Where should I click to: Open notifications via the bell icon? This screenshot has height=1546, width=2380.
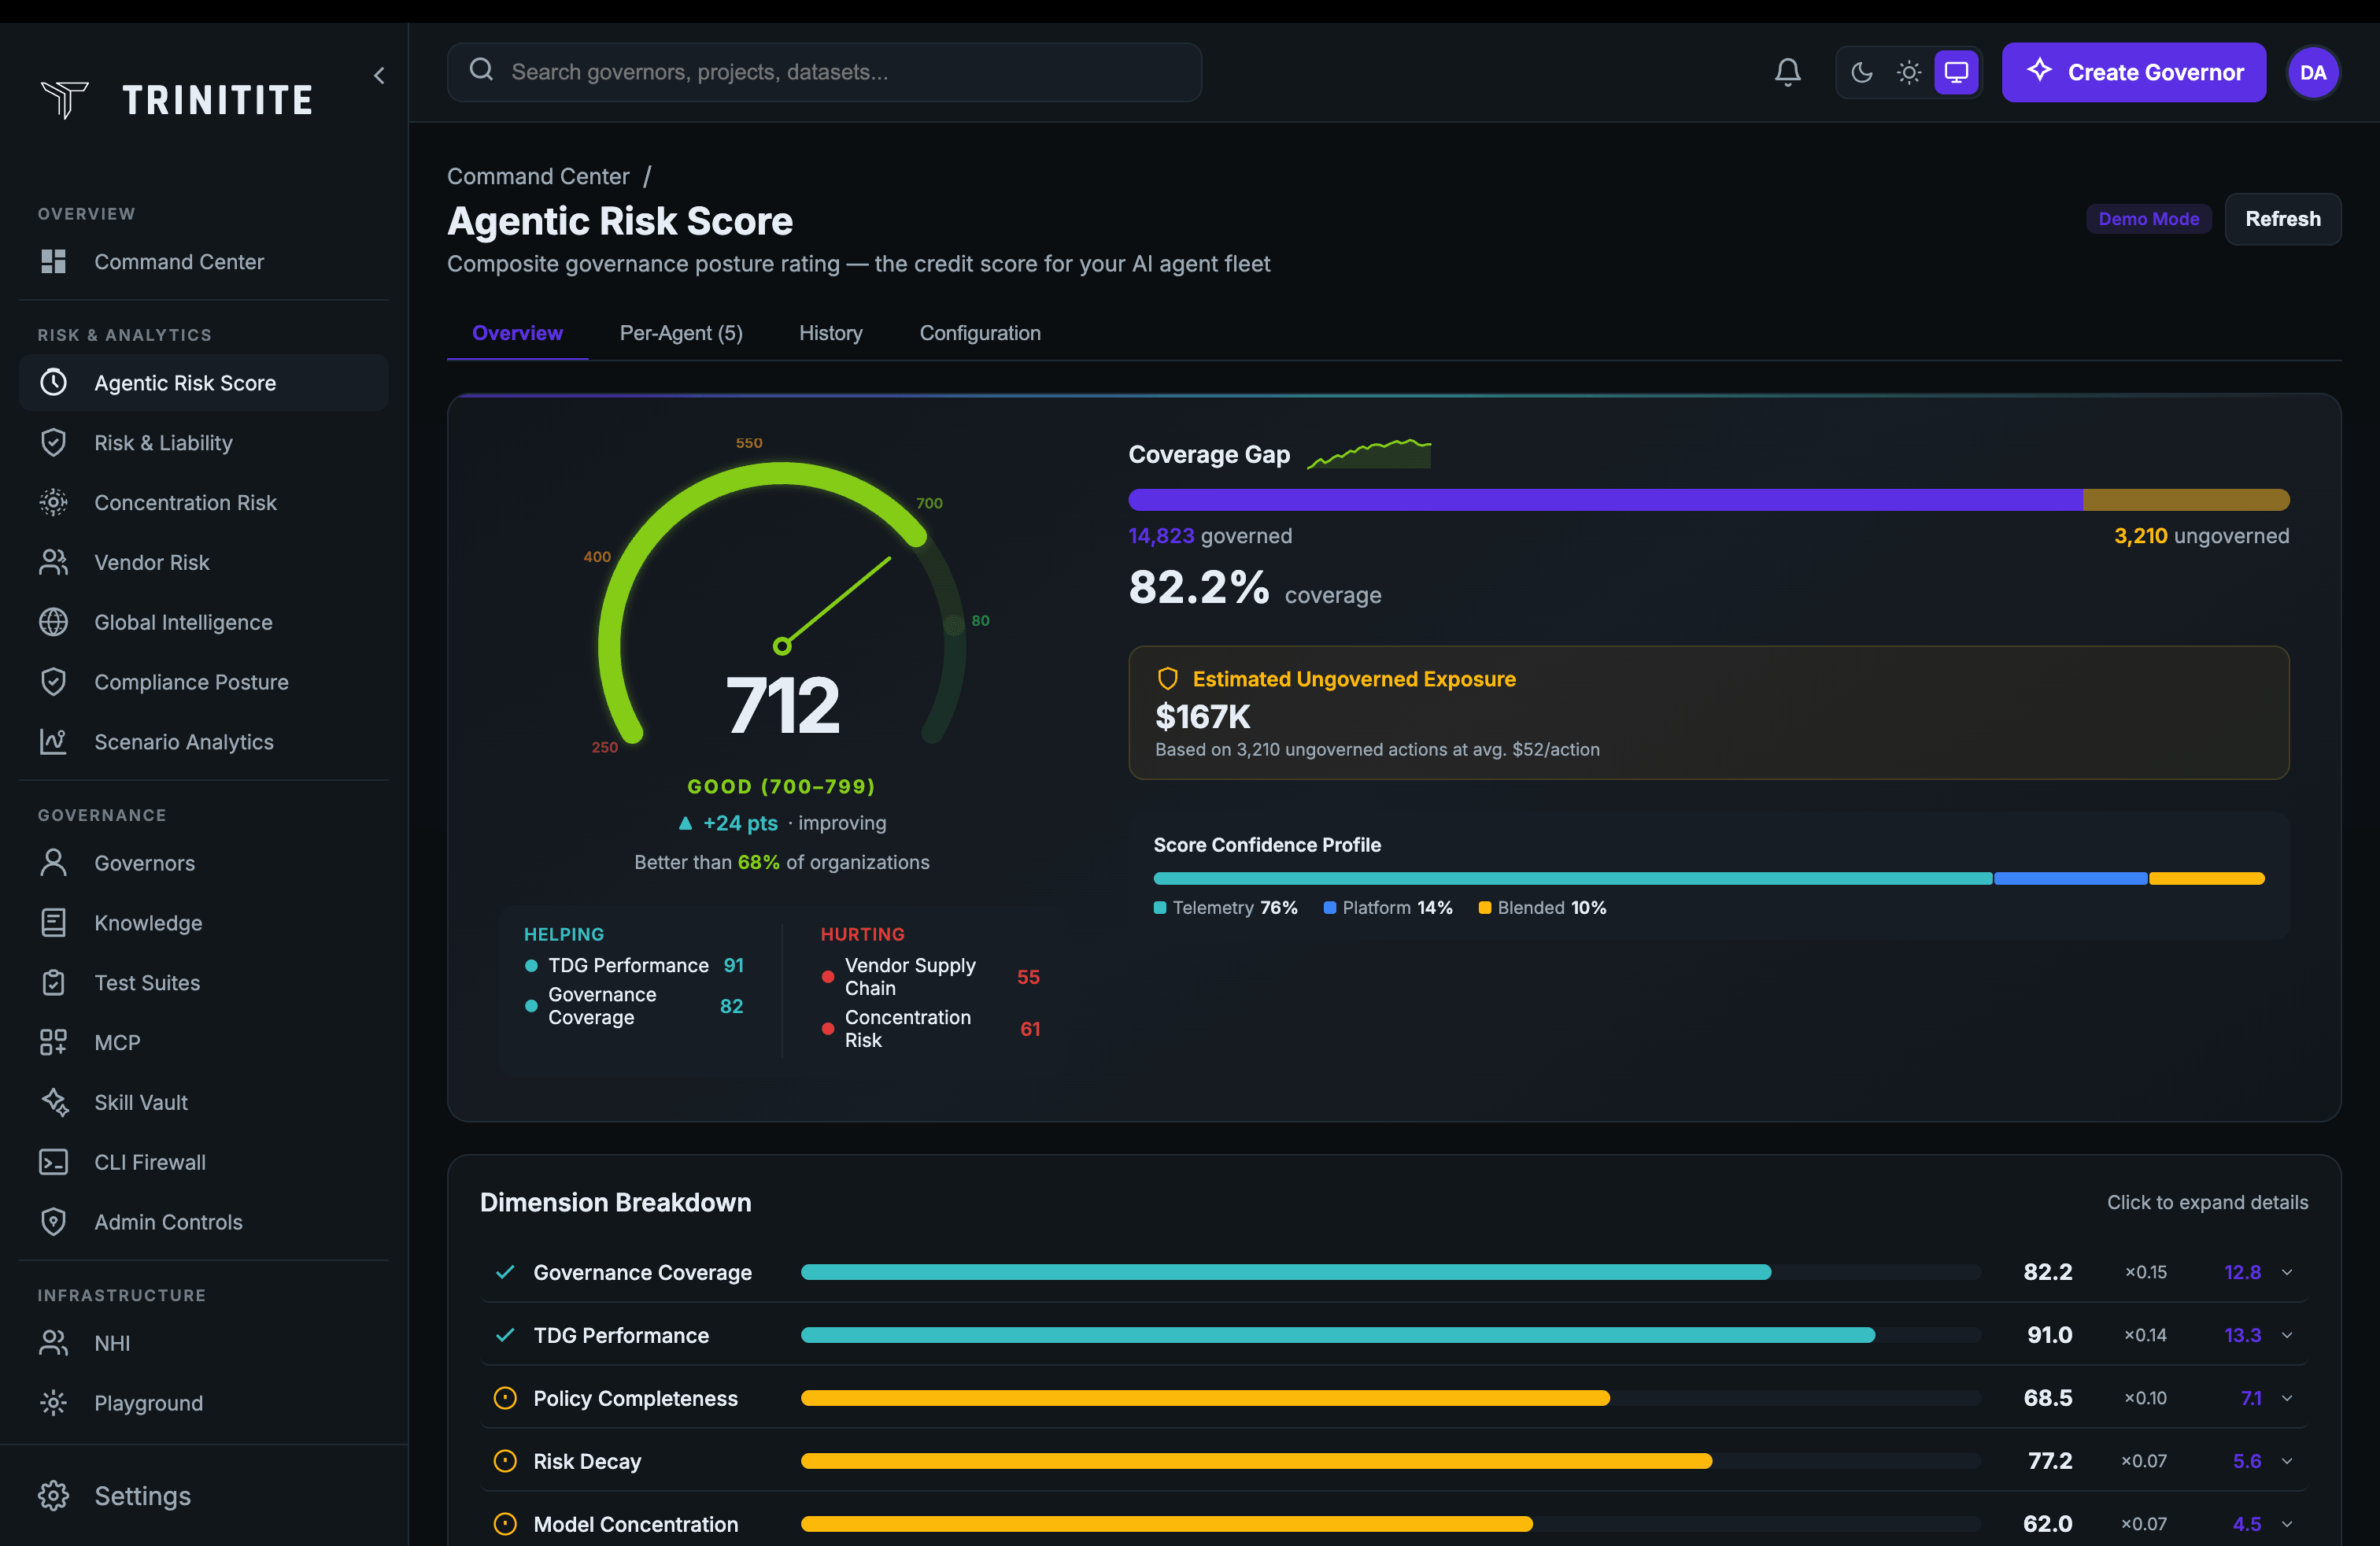(x=1788, y=71)
